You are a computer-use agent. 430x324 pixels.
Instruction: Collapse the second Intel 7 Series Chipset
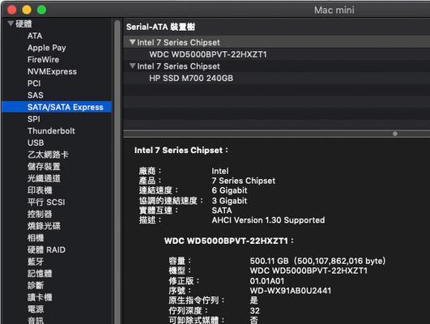[x=133, y=66]
